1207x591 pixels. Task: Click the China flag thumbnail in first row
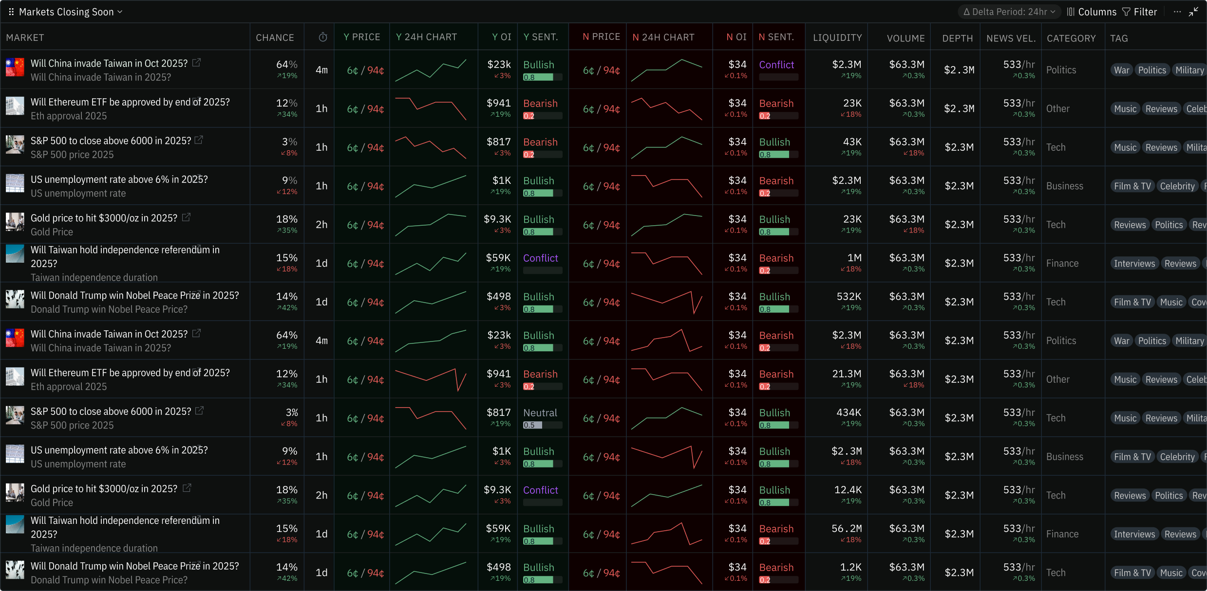coord(15,67)
